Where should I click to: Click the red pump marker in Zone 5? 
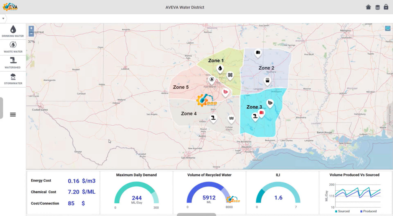tap(225, 91)
